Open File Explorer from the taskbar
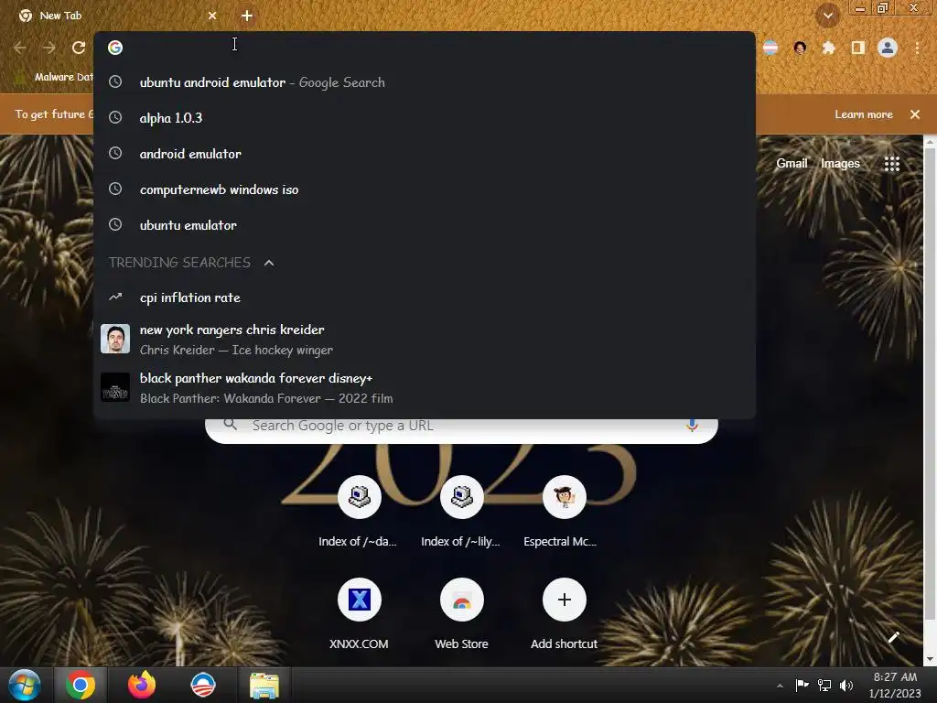 (264, 685)
